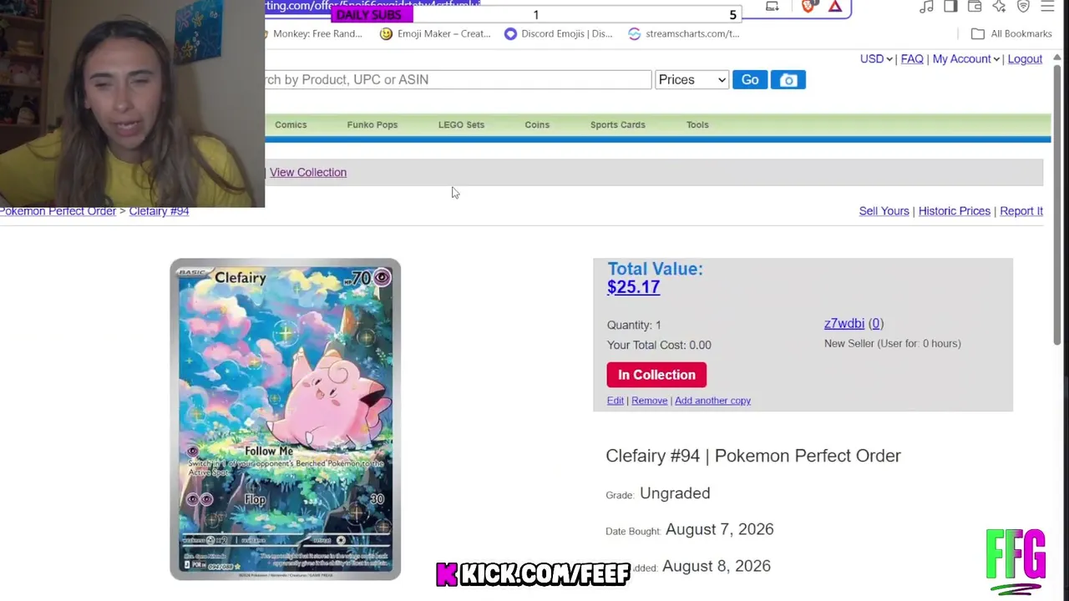Open the Prices search type dropdown
Screen dimensions: 1069x601
pyautogui.click(x=692, y=80)
